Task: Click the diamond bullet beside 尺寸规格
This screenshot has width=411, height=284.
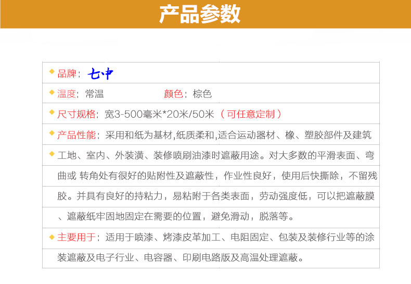Action: (x=52, y=112)
